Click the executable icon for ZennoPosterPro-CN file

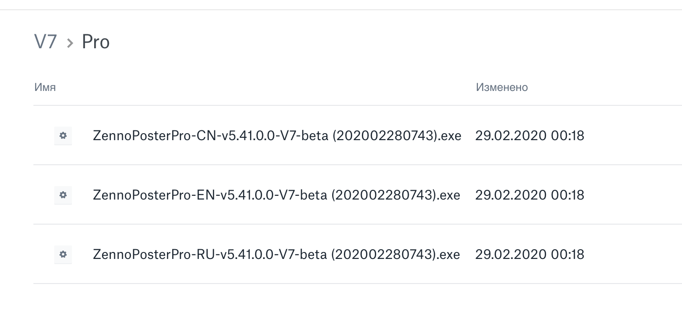coord(63,136)
